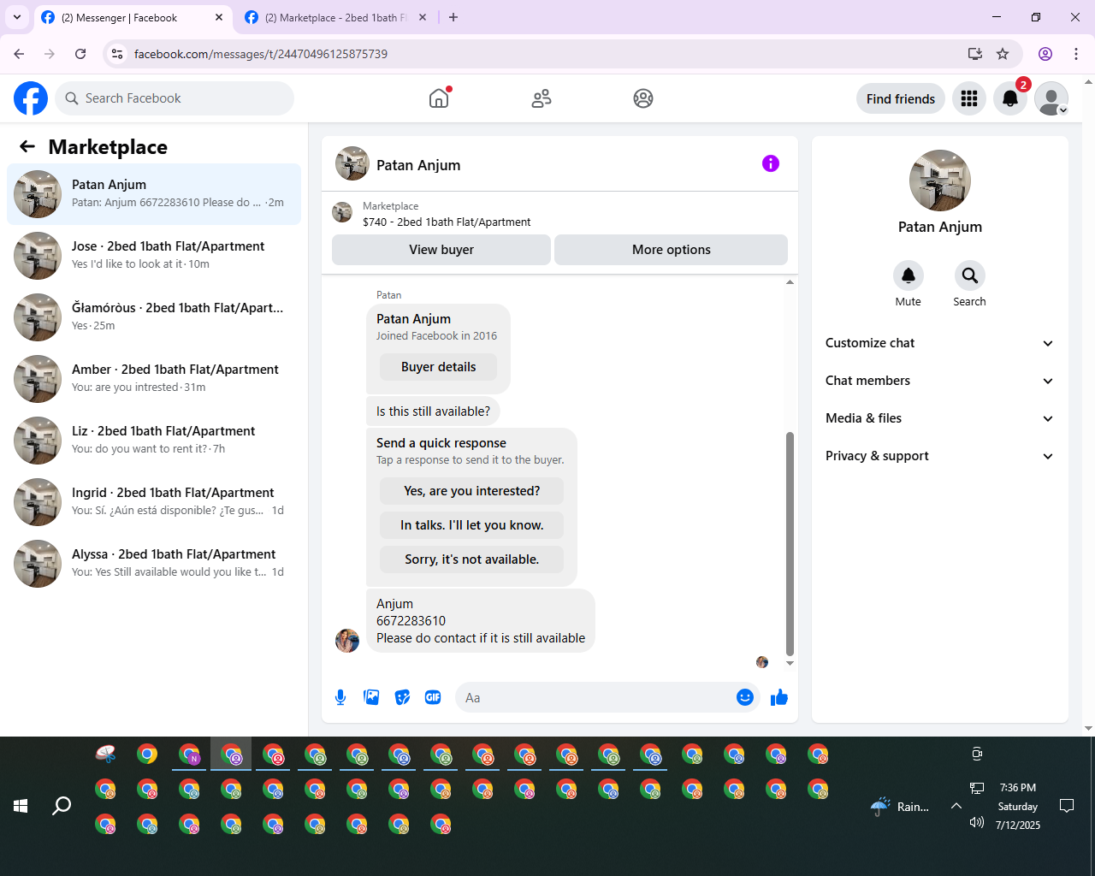Search in conversation using magnifier icon
Image resolution: width=1095 pixels, height=876 pixels.
[x=970, y=275]
